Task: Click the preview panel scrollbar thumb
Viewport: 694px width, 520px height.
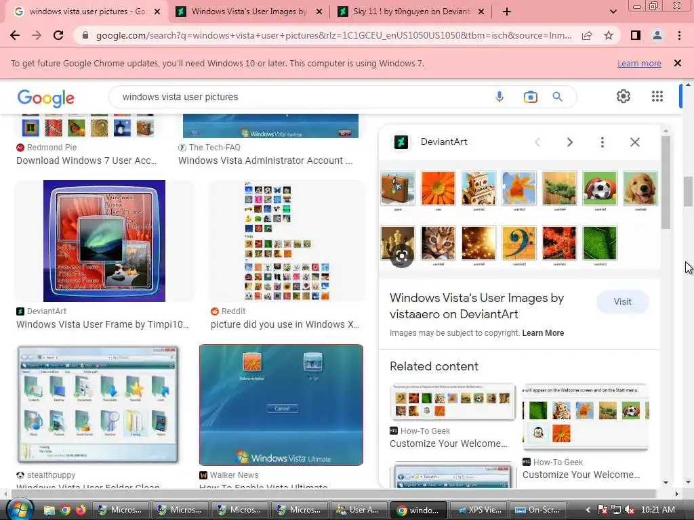Action: 666,182
